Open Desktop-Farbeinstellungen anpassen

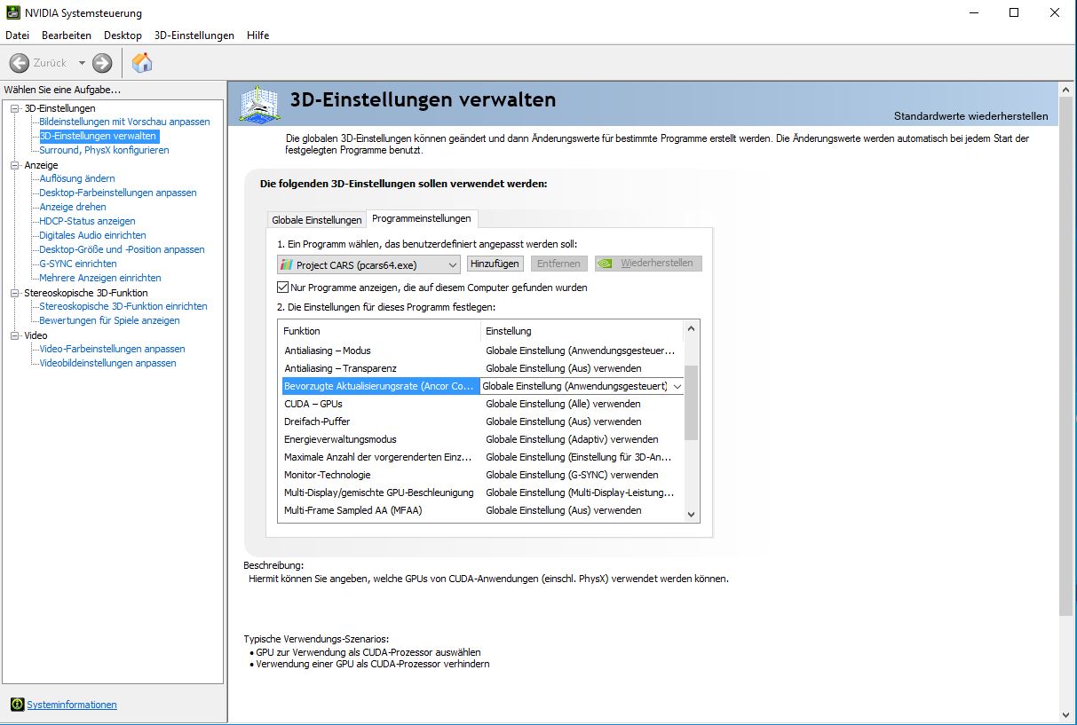118,193
